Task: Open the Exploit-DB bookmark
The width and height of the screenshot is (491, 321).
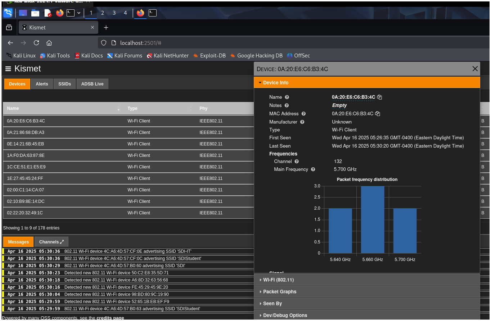Action: coord(209,56)
